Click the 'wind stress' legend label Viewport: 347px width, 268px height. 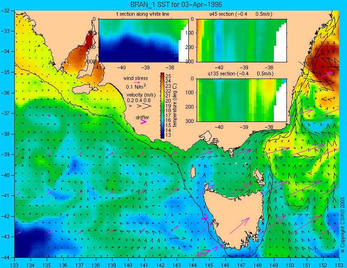pyautogui.click(x=136, y=78)
